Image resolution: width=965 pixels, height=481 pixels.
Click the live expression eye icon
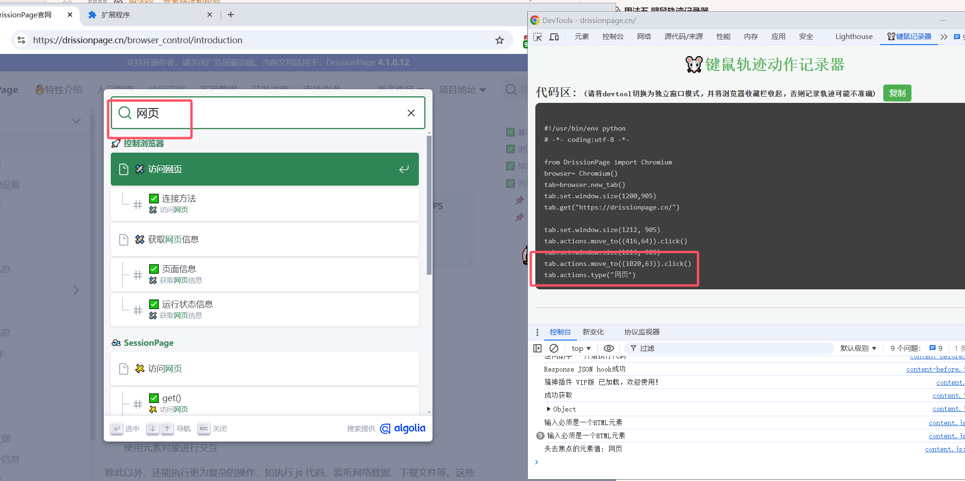click(609, 348)
